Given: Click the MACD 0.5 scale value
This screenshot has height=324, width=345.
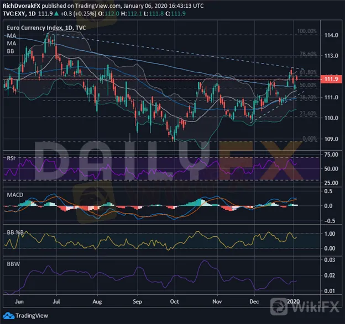Looking at the screenshot, I should coord(328,191).
